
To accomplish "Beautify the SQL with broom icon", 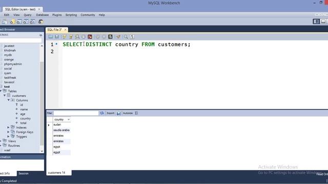I will 118,37.
